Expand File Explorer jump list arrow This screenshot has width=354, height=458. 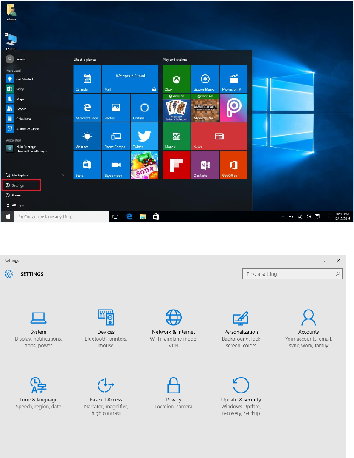pyautogui.click(x=63, y=175)
